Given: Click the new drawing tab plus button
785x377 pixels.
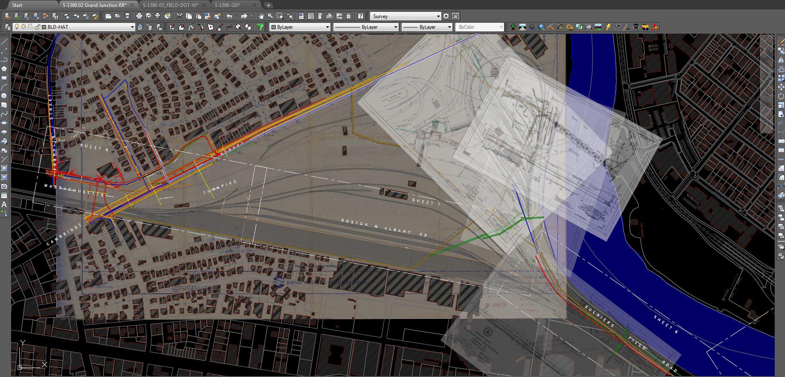Looking at the screenshot, I should [x=268, y=5].
